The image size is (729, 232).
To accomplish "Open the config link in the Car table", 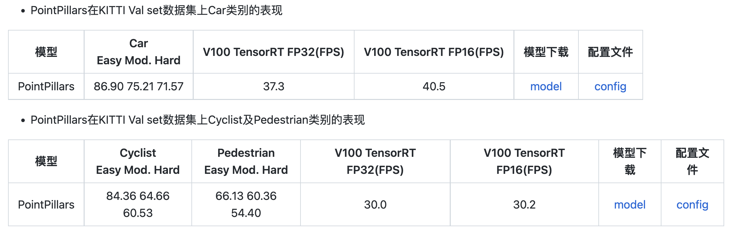I will tap(610, 86).
